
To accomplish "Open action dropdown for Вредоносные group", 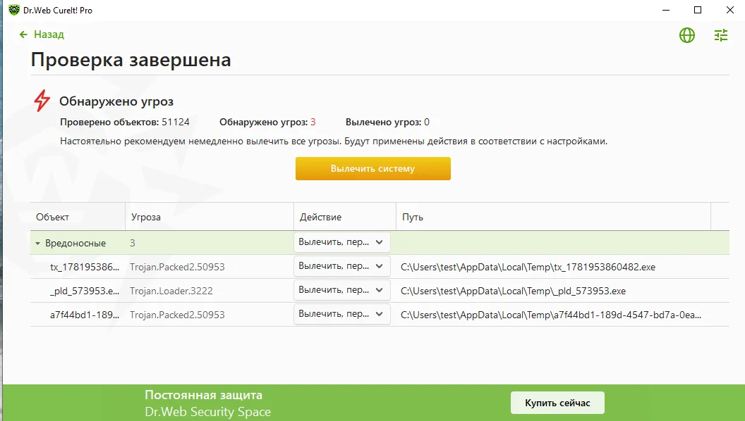I will pyautogui.click(x=341, y=242).
